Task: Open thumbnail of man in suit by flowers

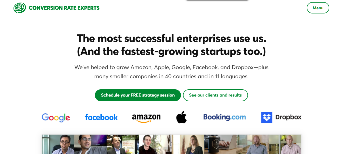Action: tap(123, 144)
